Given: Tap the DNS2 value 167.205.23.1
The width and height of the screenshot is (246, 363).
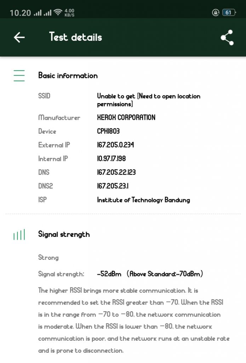Looking at the screenshot, I should tap(113, 186).
